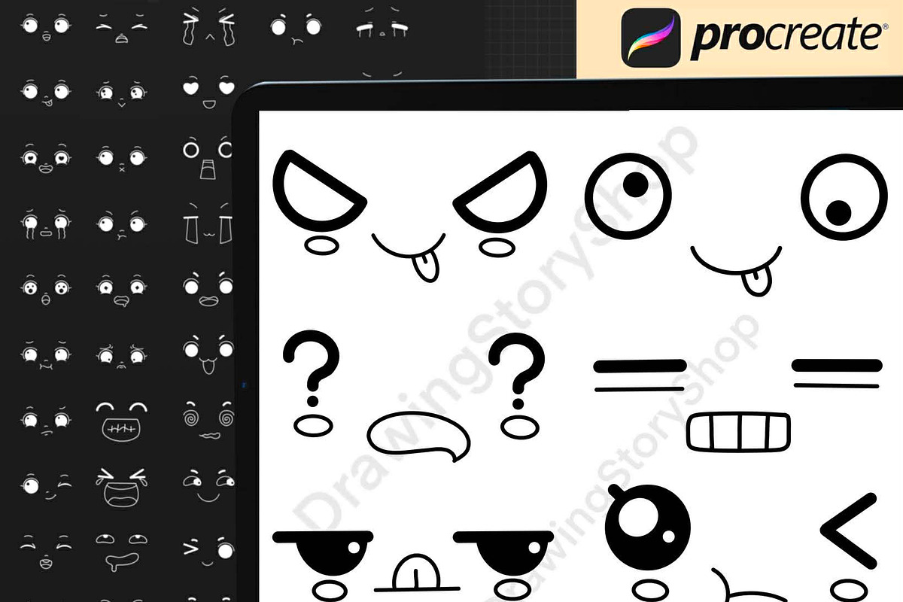Pick the small laughing face with squeezed eyes and tears
Screen dimensions: 903x602
pyautogui.click(x=122, y=486)
